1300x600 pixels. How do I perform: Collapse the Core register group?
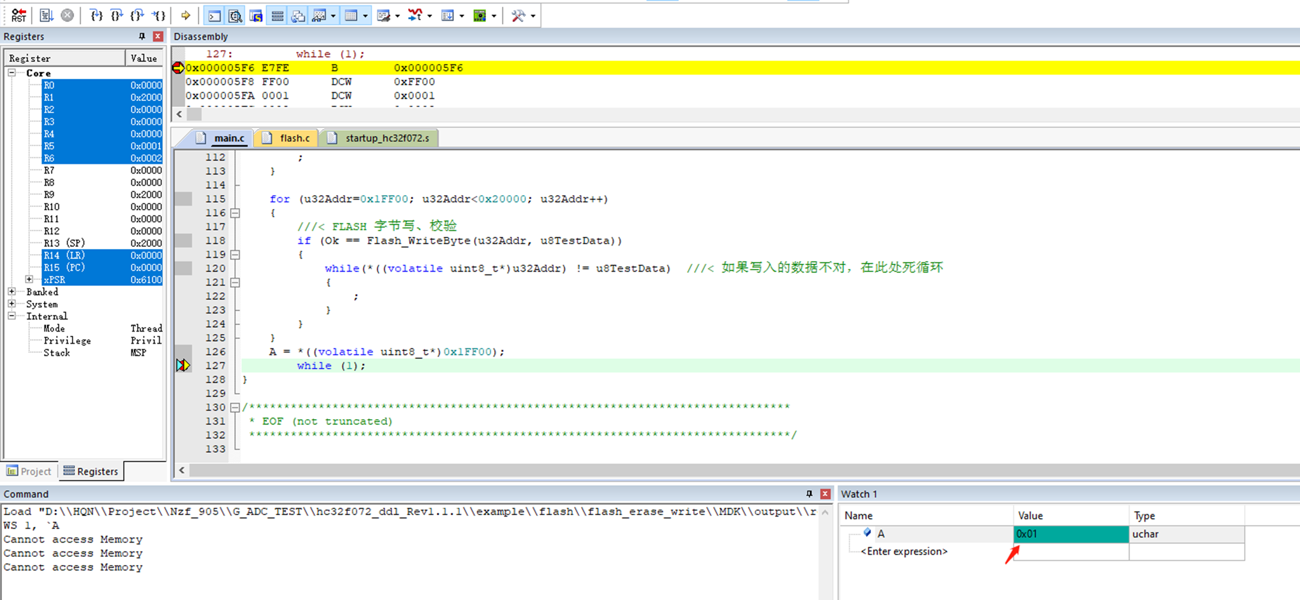point(12,73)
